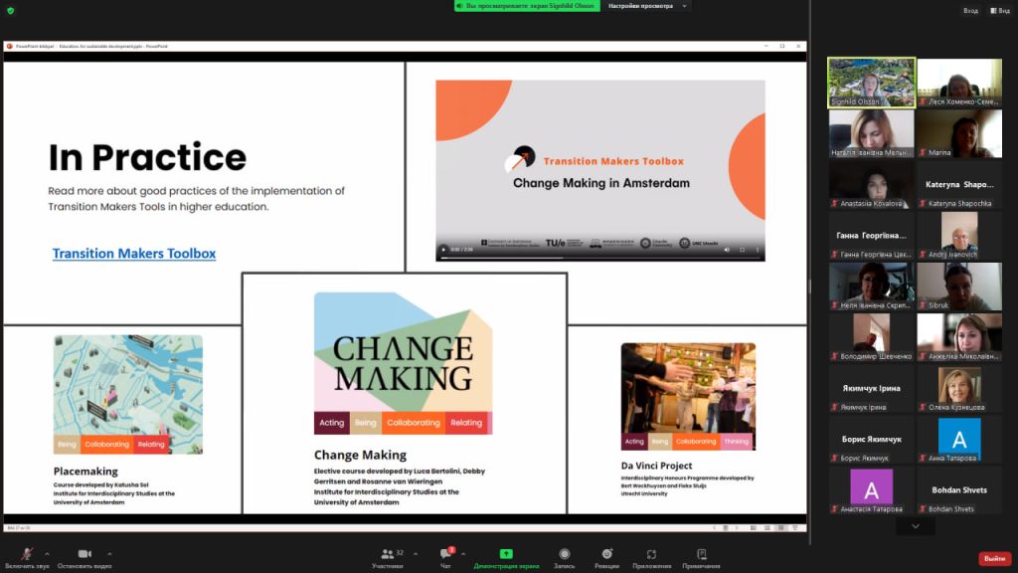Click the red Выйти leave button
Image resolution: width=1018 pixels, height=573 pixels.
994,559
